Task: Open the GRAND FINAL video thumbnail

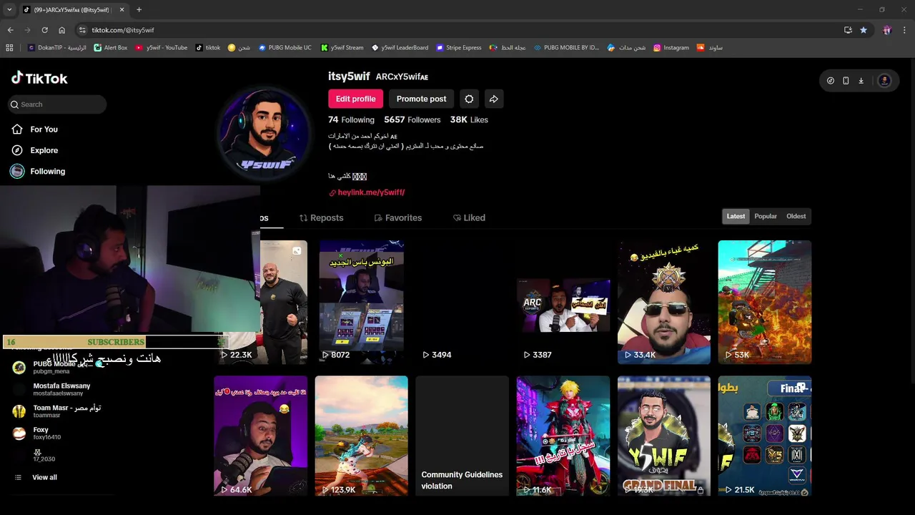Action: (664, 436)
